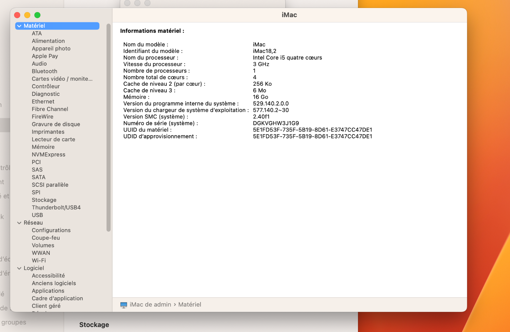Select Anciens logiciels entry
Viewport: 510px width, 332px height.
pos(54,283)
